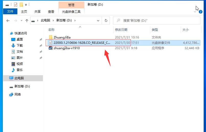The width and height of the screenshot is (206, 132).
Task: Switch to the 共享 ribbon tab
Action: click(x=37, y=11)
